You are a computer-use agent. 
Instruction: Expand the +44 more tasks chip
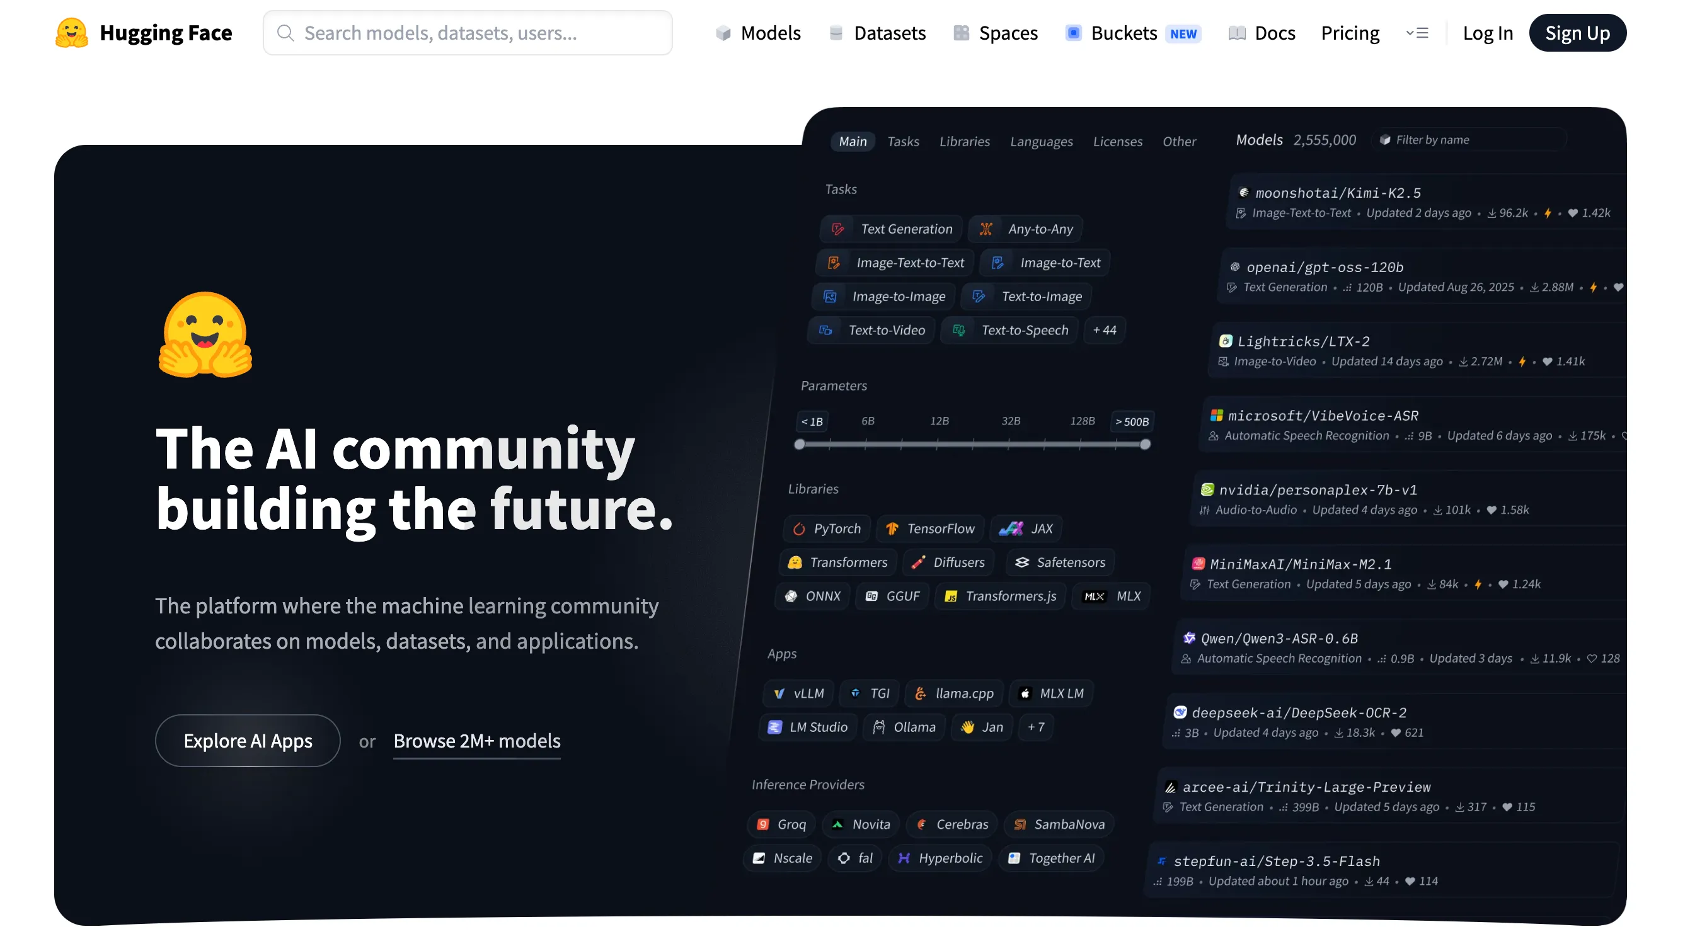click(x=1104, y=330)
